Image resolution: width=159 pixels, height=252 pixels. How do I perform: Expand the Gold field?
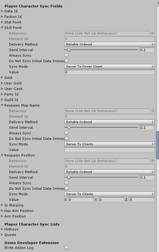point(2,78)
